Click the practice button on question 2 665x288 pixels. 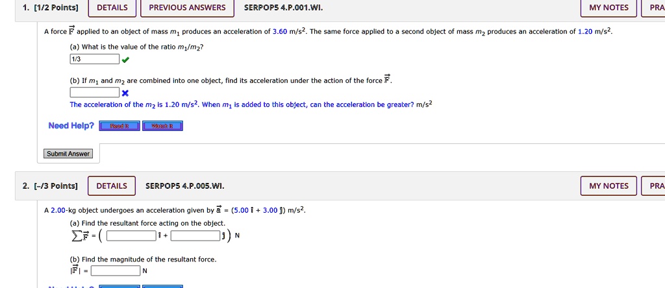coord(653,186)
